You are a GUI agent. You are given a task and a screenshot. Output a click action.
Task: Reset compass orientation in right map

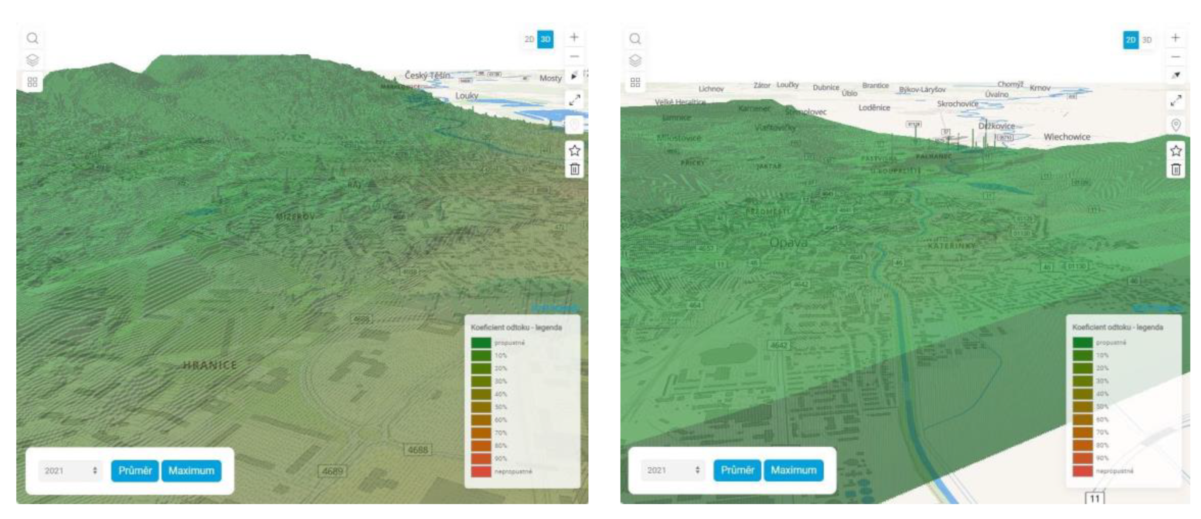tap(1176, 75)
